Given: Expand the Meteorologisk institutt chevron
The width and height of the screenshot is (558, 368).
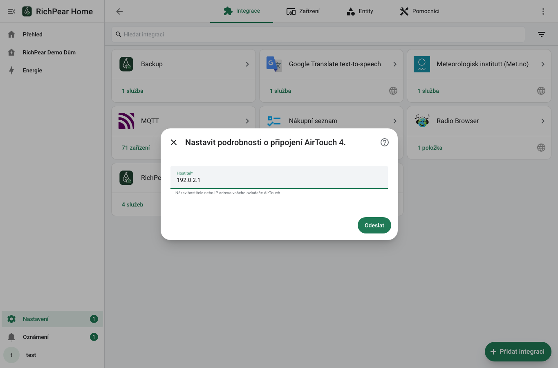Looking at the screenshot, I should (543, 64).
